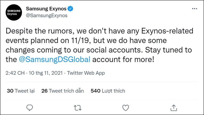View the 540 Lượt thích list

pos(108,91)
